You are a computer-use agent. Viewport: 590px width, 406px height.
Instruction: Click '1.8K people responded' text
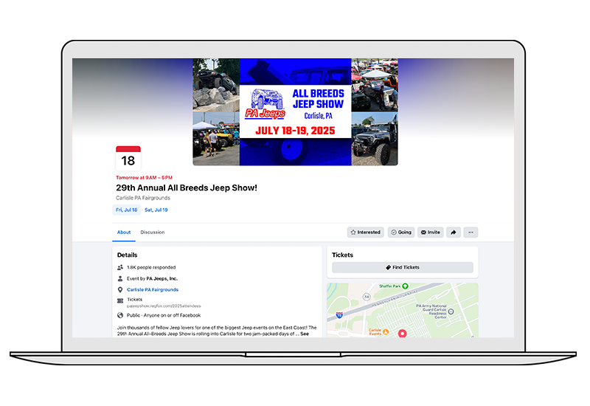click(x=151, y=267)
